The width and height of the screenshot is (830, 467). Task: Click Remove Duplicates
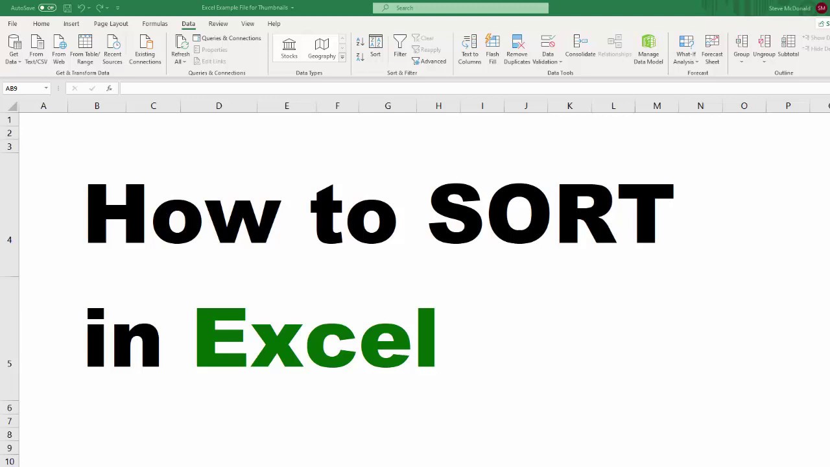517,50
